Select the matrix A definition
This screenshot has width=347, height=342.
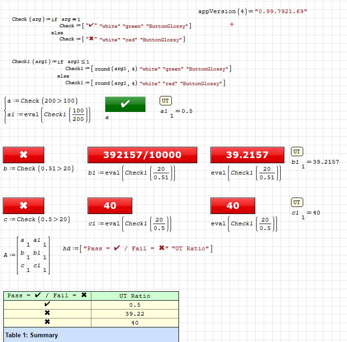click(x=27, y=255)
